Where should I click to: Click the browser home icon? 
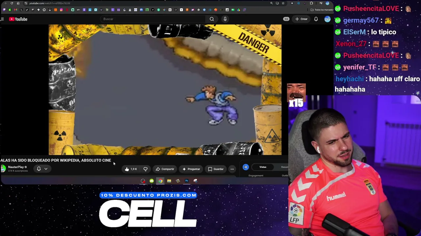(18, 3)
